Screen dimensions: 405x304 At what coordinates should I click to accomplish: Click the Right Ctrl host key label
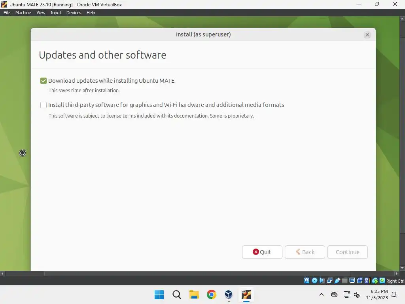click(395, 281)
